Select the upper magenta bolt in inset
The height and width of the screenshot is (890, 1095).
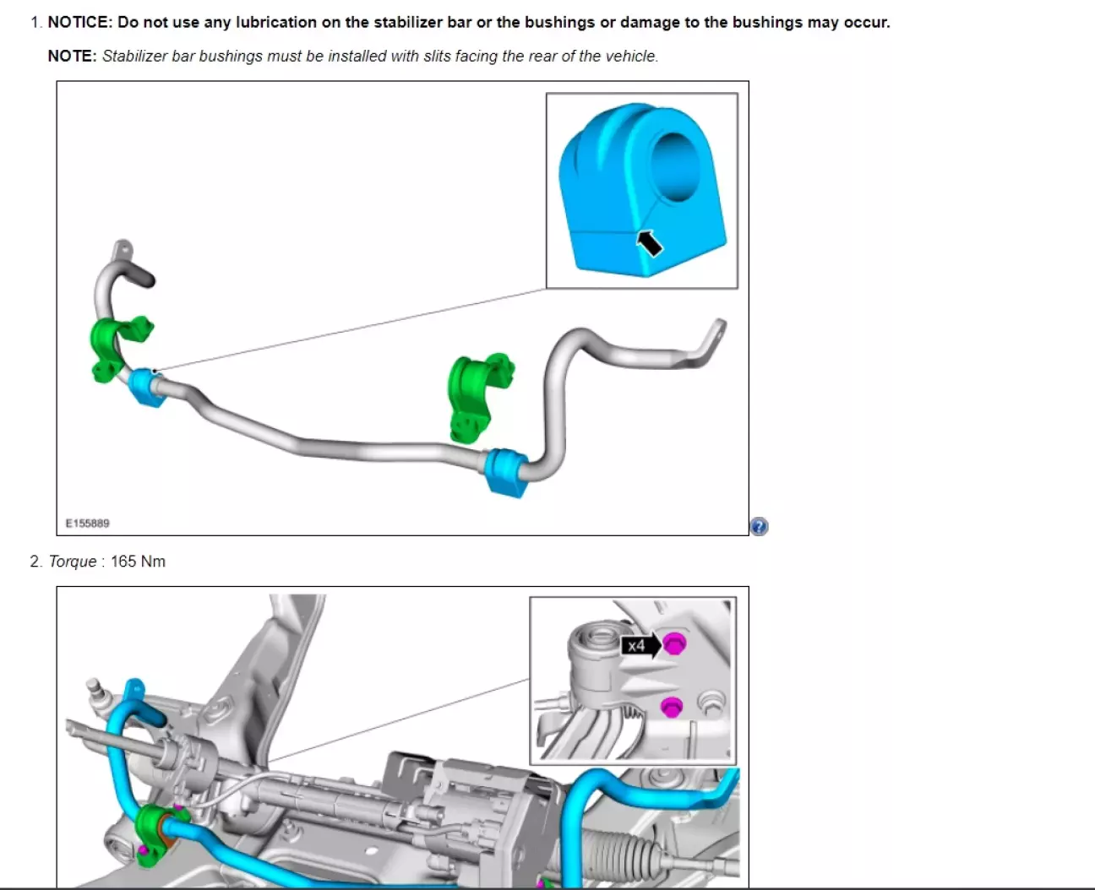click(674, 643)
